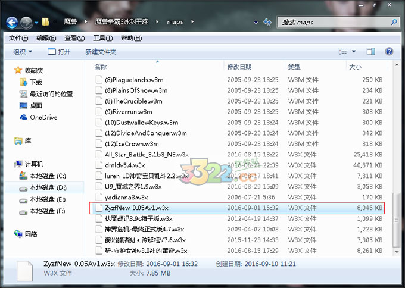The height and width of the screenshot is (288, 405).
Task: Sort by 修改日期 column header
Action: pos(239,67)
